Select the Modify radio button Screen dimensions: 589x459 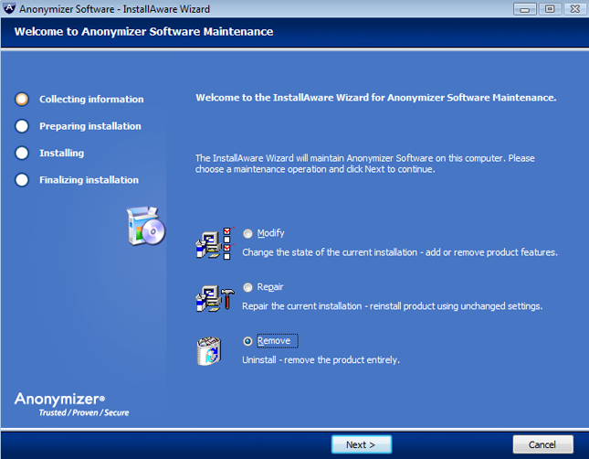[x=247, y=234]
